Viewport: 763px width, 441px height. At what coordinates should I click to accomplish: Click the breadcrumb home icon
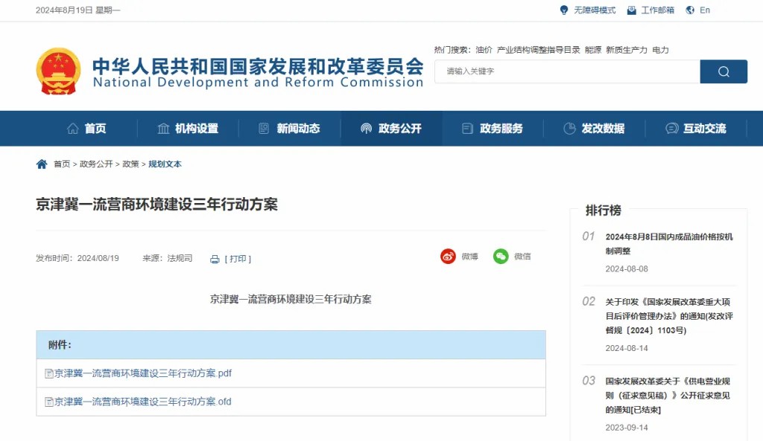pyautogui.click(x=42, y=164)
